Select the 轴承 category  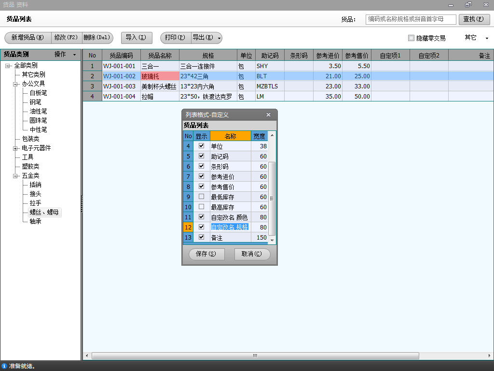pyautogui.click(x=35, y=221)
